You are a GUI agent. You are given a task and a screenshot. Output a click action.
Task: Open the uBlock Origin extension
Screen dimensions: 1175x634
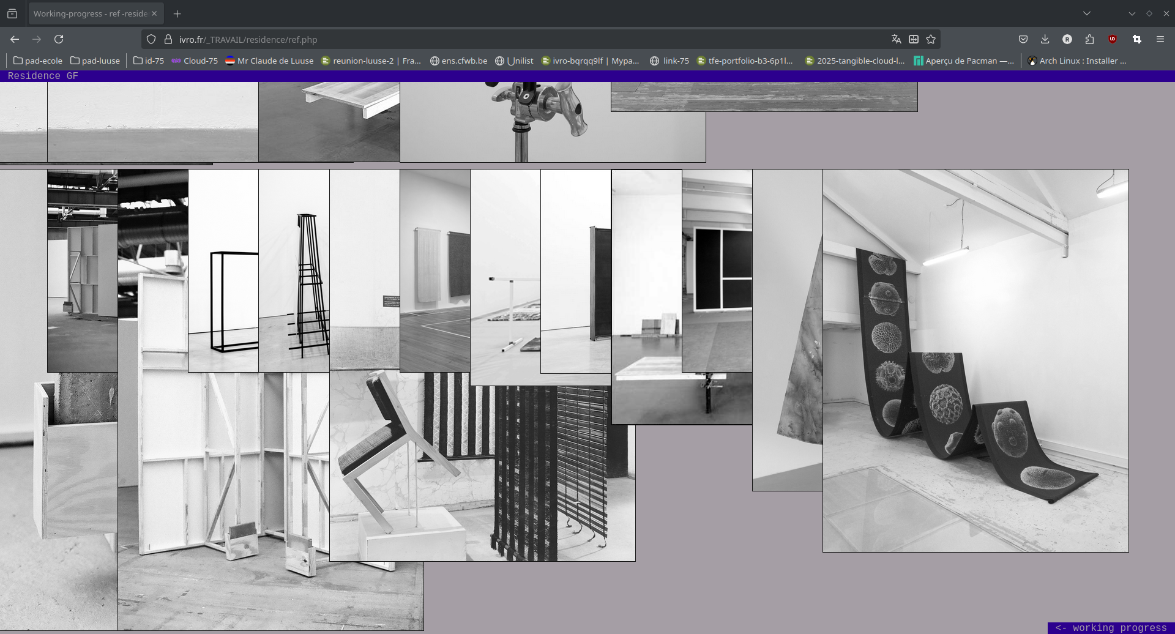pyautogui.click(x=1113, y=39)
